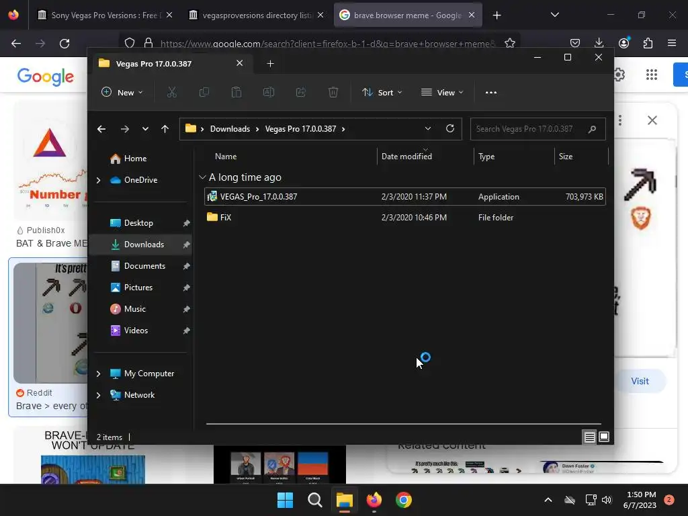Open a new File Explorer tab
The image size is (688, 516).
[270, 64]
